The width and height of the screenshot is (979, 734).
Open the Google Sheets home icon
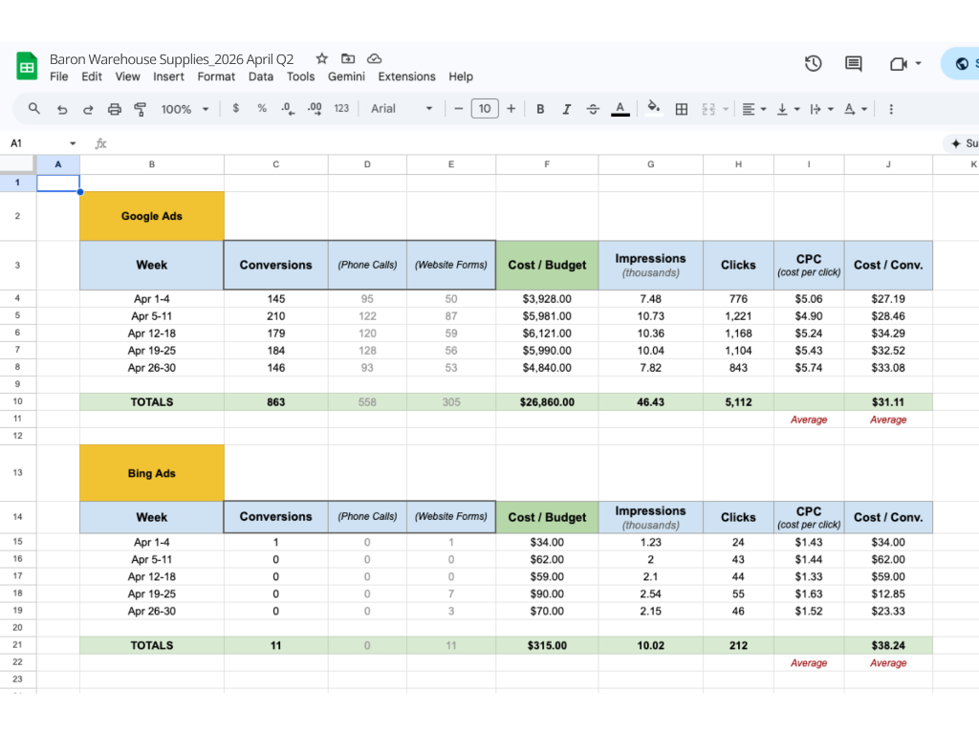[x=27, y=66]
